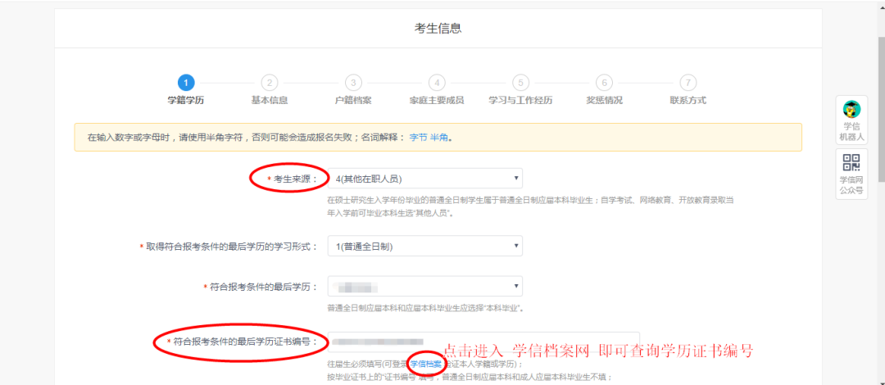Image resolution: width=885 pixels, height=385 pixels.
Task: Click the 学信机器人 robot icon
Action: (x=851, y=110)
